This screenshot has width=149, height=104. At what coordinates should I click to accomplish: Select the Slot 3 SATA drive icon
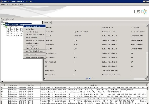[8, 35]
